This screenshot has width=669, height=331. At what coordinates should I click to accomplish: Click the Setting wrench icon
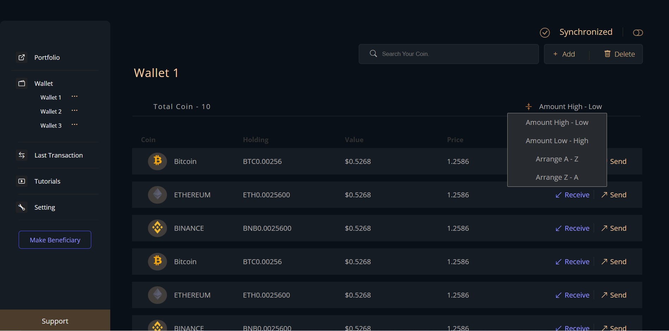click(x=21, y=207)
